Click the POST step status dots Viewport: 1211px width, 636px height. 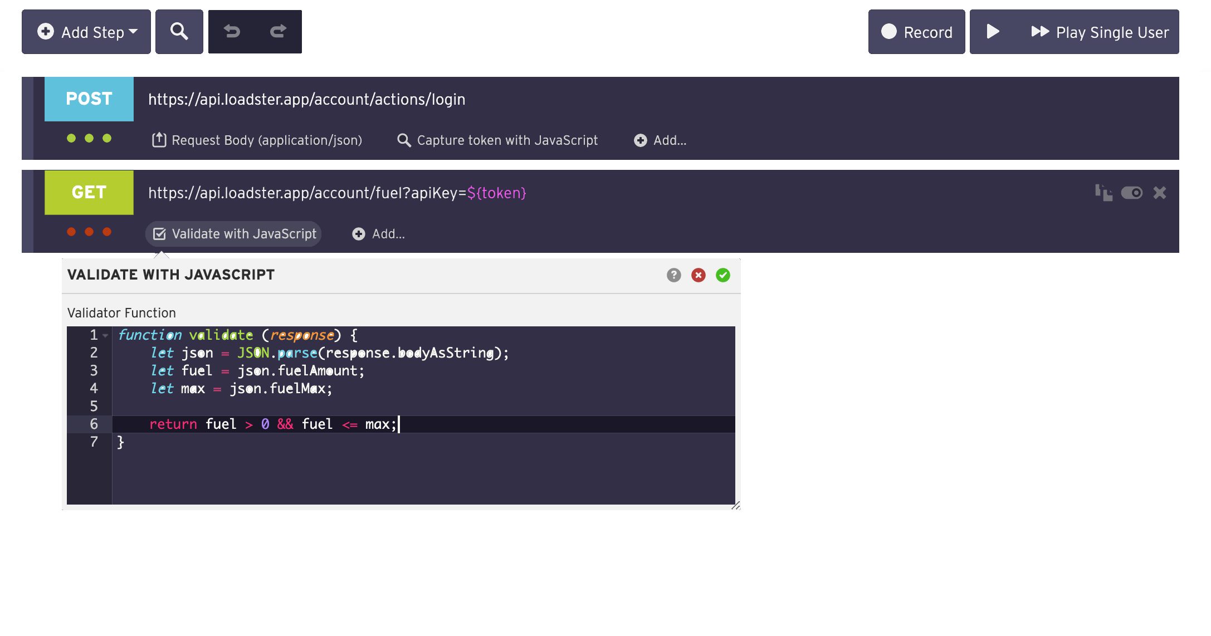(89, 138)
